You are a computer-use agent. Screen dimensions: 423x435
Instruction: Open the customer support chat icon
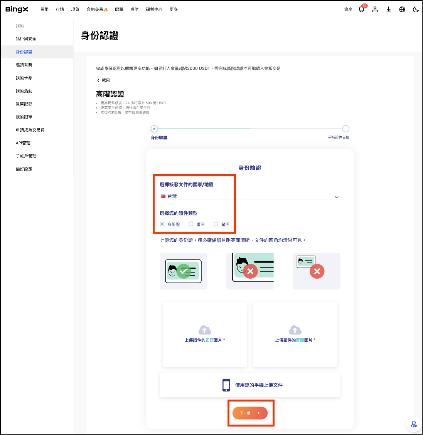(x=414, y=424)
